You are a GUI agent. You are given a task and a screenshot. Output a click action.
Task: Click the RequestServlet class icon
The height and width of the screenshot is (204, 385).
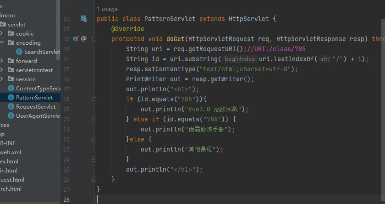click(11, 106)
